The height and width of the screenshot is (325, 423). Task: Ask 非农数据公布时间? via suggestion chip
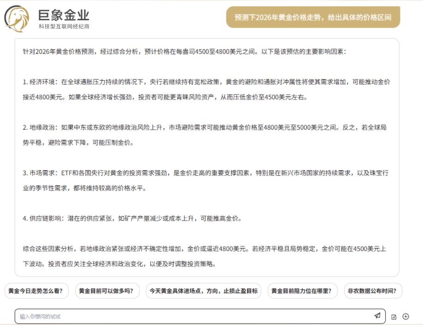click(373, 291)
